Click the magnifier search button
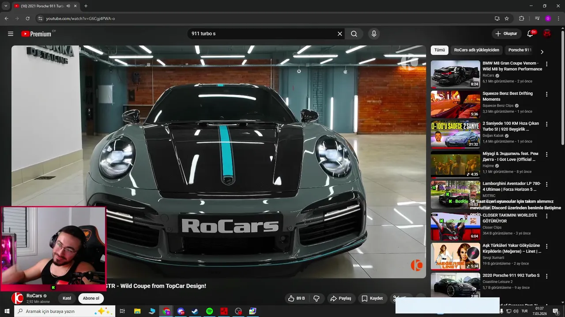The image size is (565, 317). click(x=354, y=34)
